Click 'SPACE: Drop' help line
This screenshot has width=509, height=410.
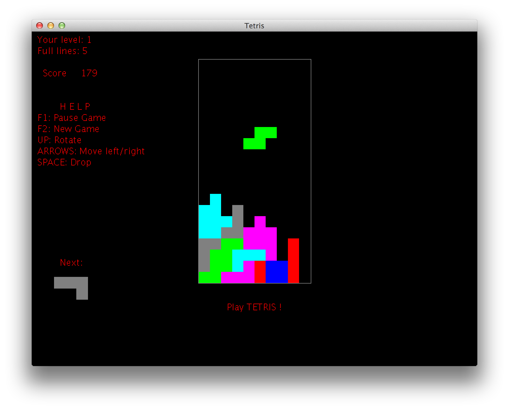point(64,162)
